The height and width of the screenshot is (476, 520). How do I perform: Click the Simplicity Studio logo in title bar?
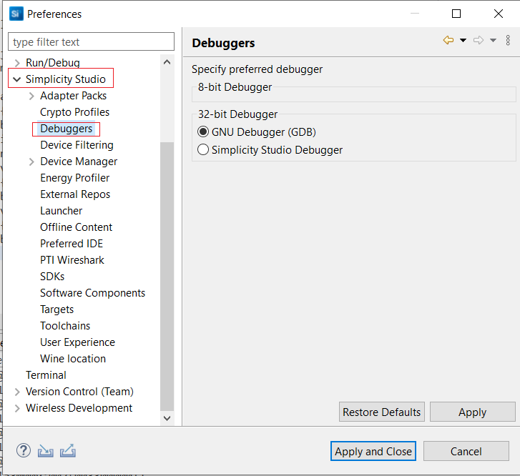(x=16, y=14)
